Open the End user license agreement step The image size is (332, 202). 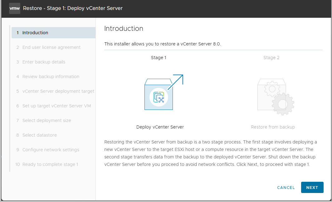[x=51, y=47]
